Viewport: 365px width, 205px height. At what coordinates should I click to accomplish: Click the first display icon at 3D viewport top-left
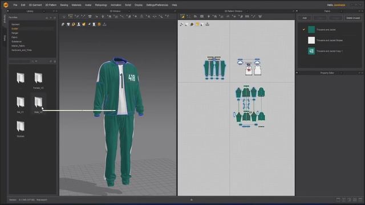click(63, 24)
